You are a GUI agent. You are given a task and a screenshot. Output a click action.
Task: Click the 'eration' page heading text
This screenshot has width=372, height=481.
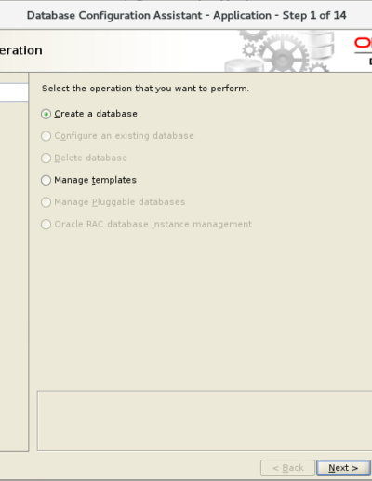21,50
